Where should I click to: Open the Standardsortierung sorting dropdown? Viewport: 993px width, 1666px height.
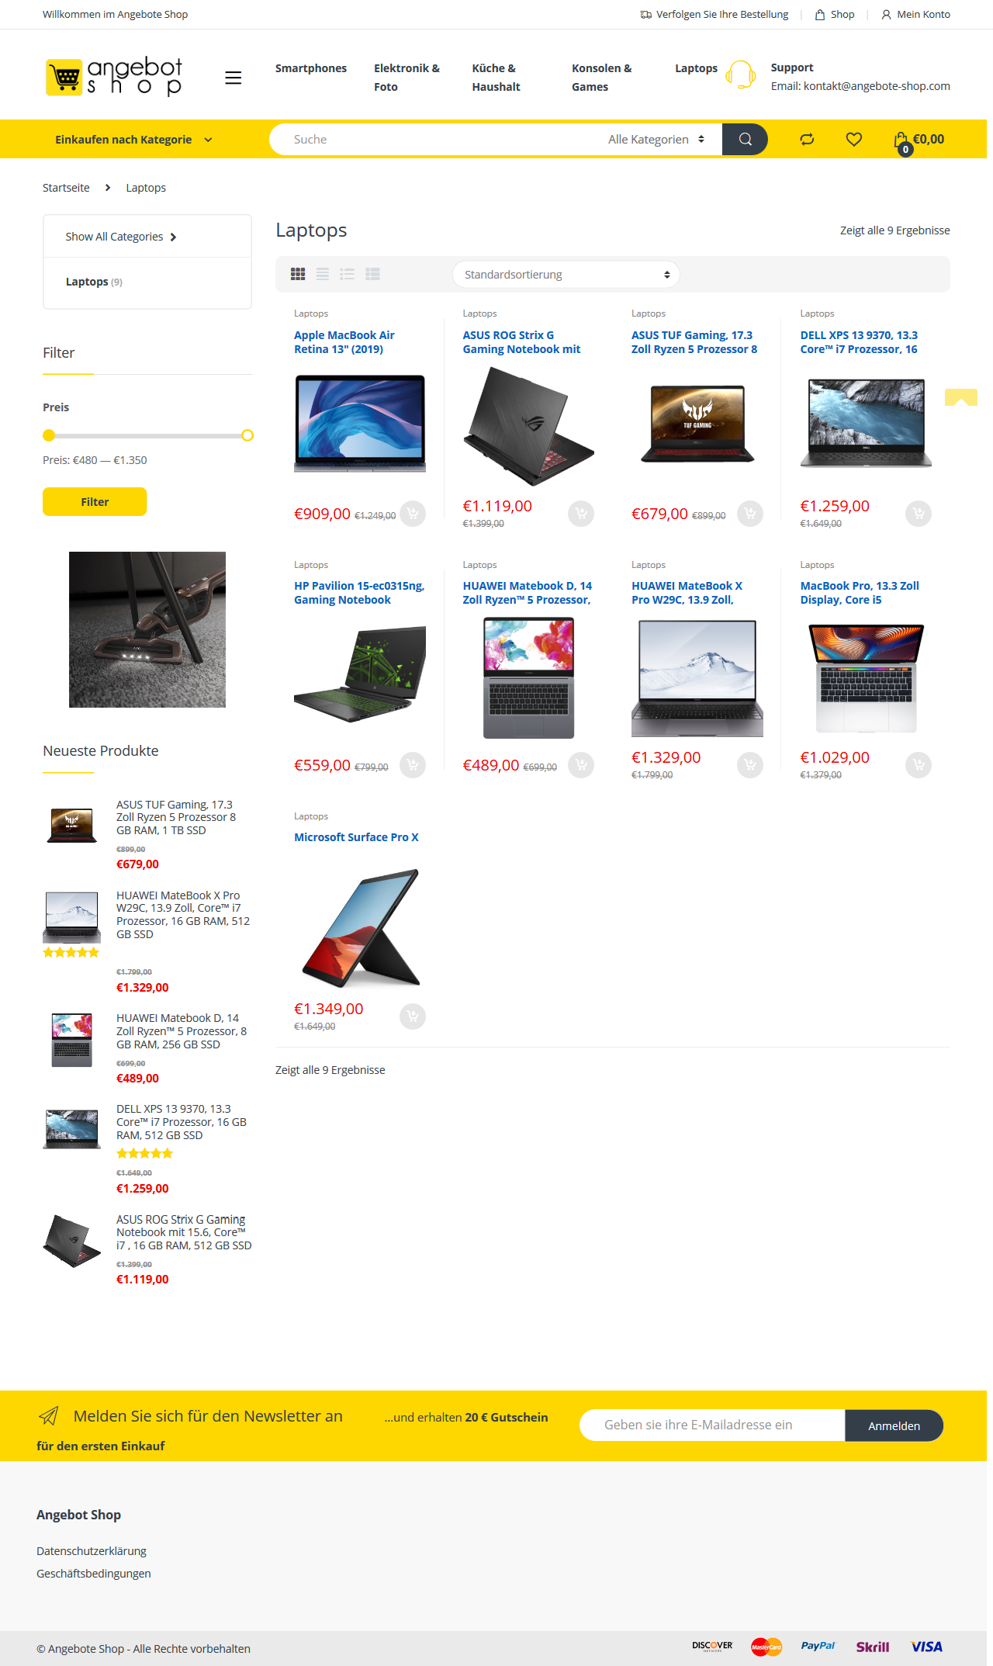pos(566,275)
